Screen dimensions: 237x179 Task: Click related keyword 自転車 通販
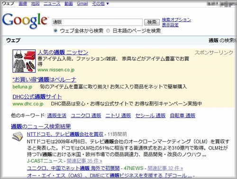point(182,115)
